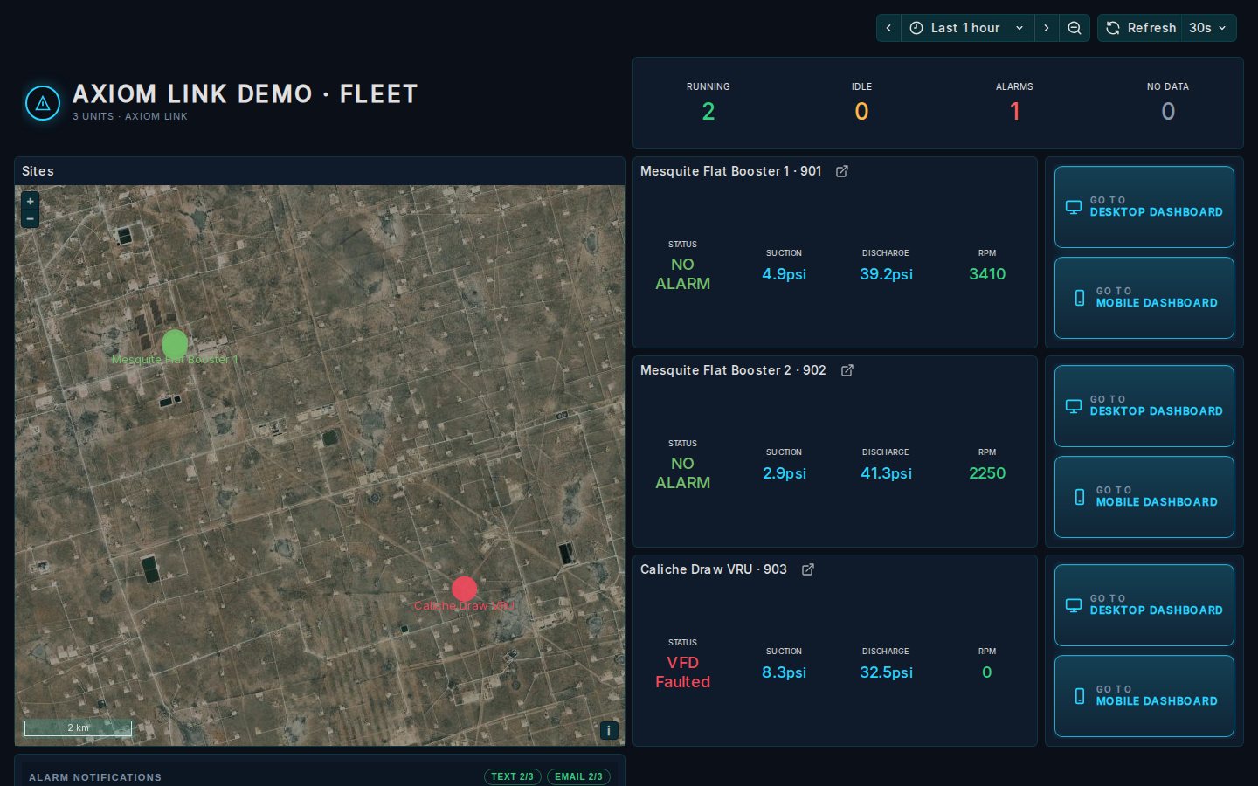
Task: Click the Refresh dashboard button
Action: 1140,28
